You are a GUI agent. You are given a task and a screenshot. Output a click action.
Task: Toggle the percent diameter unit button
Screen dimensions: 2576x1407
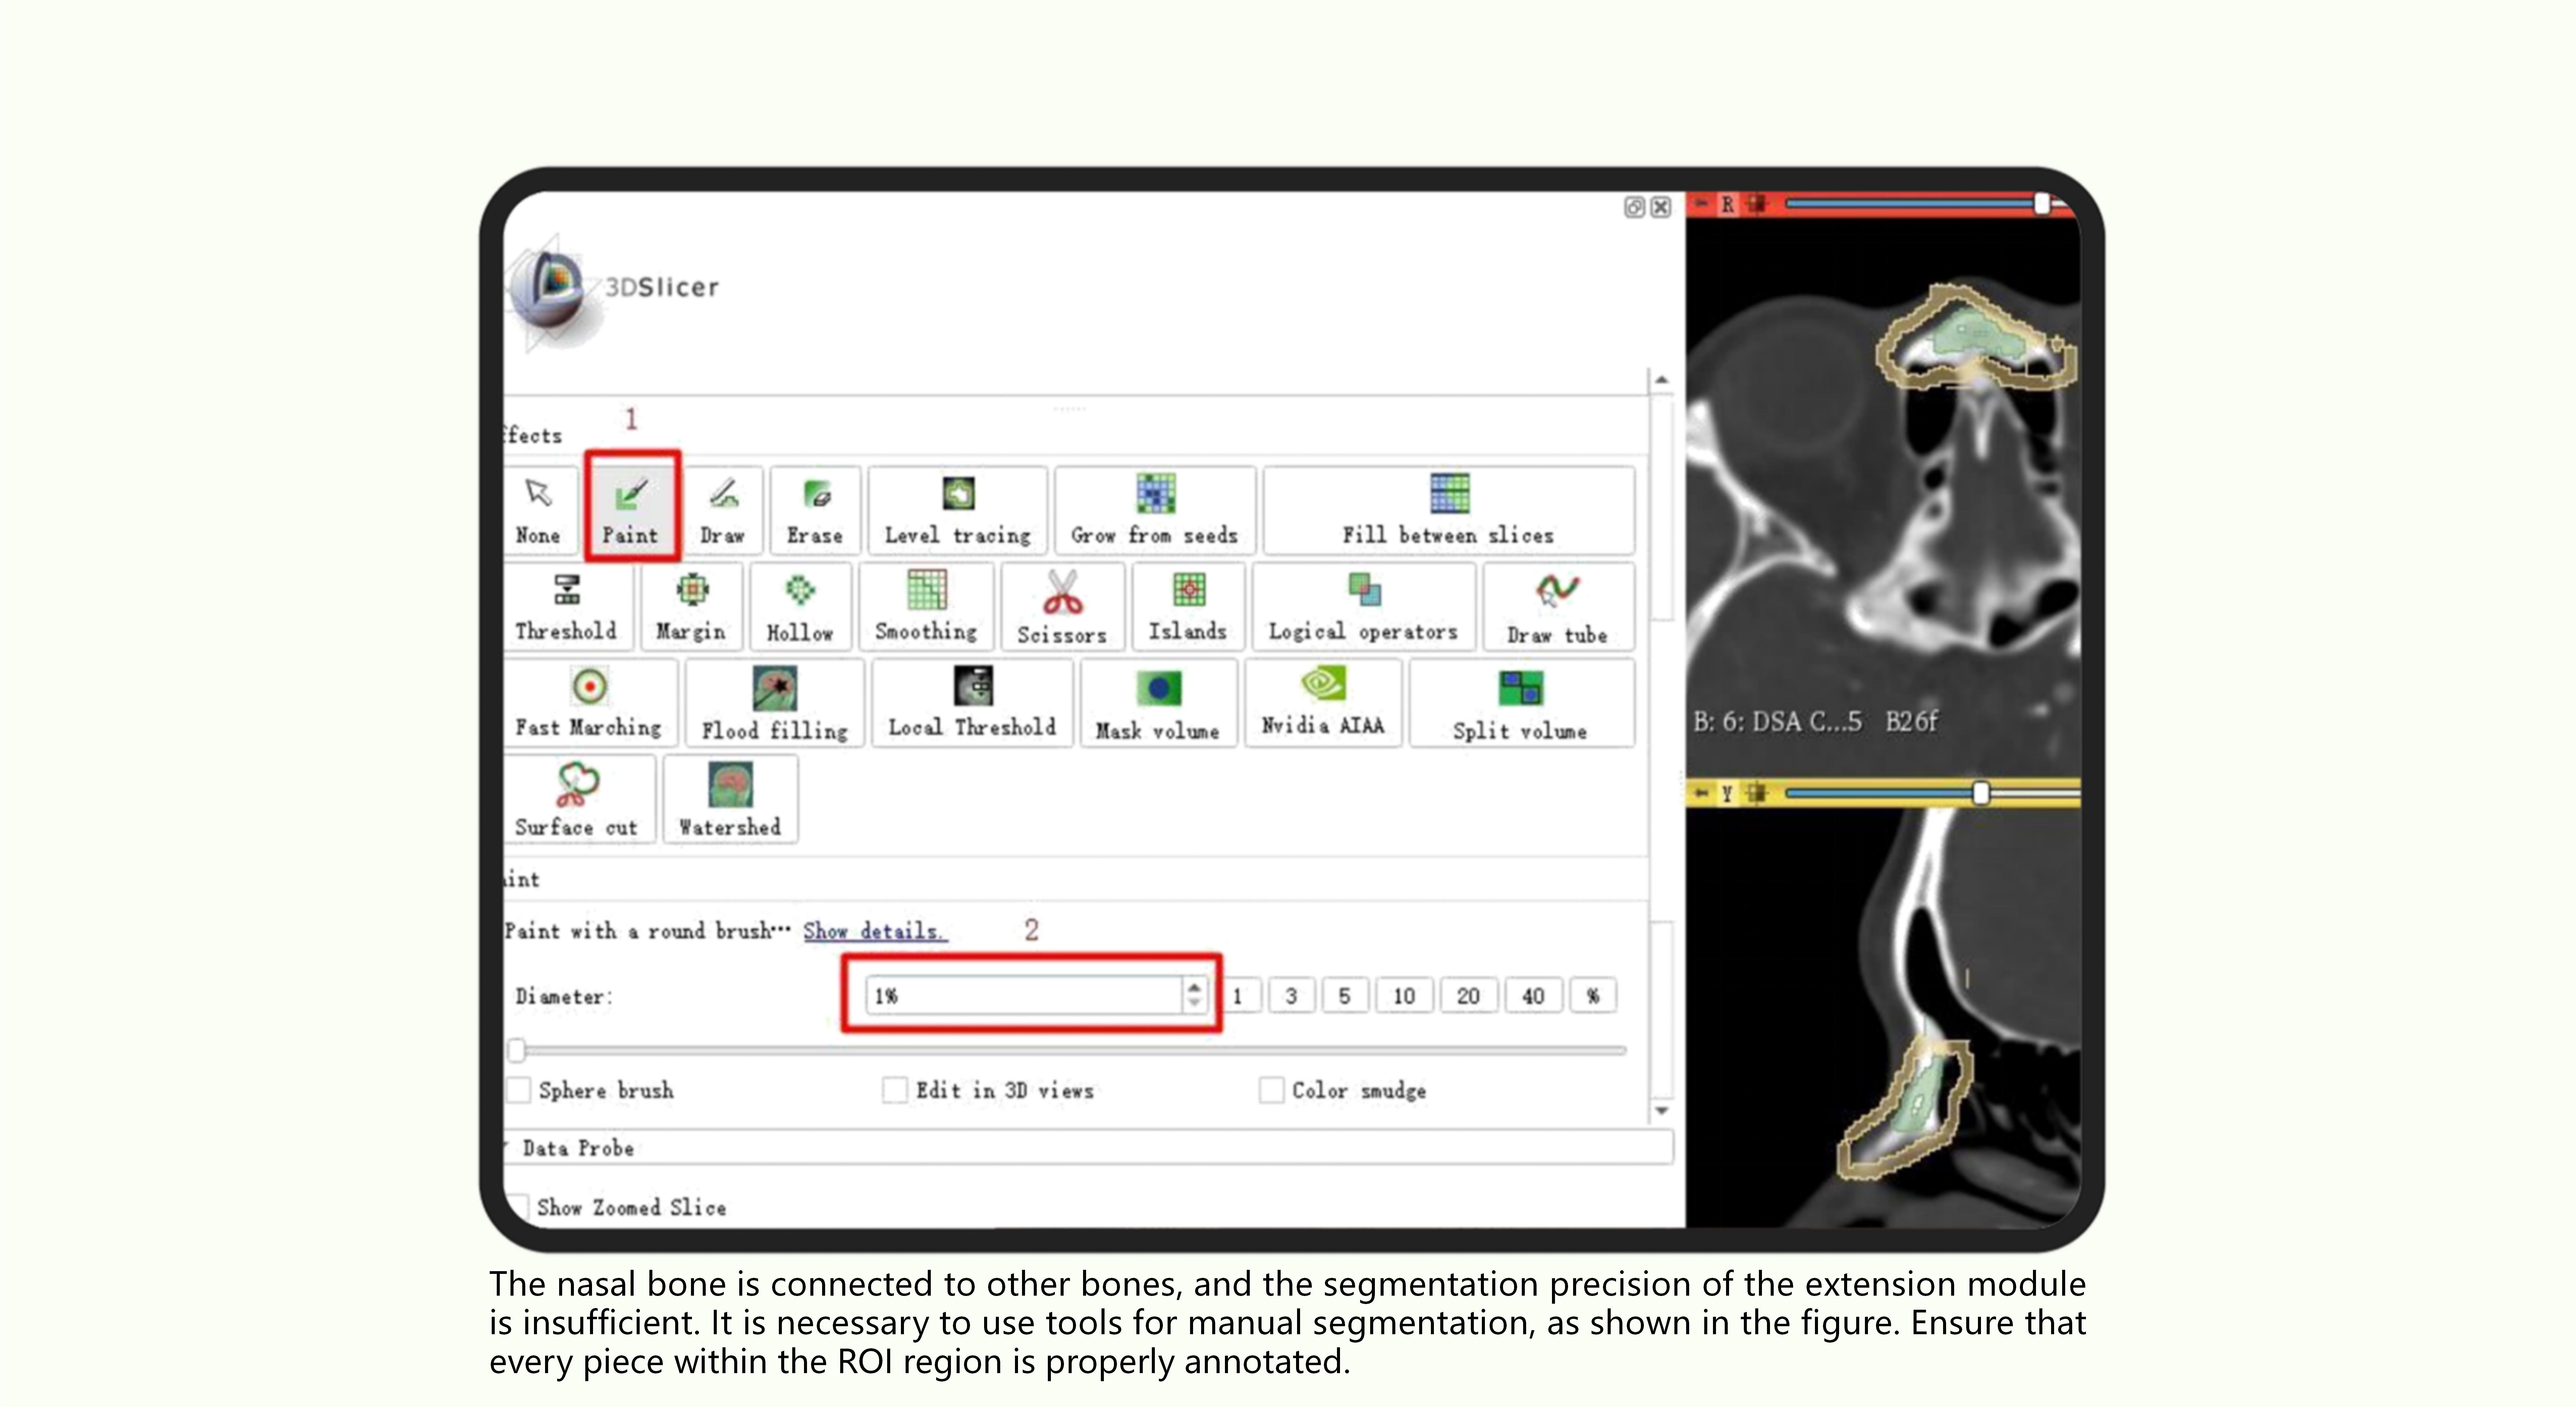[x=1593, y=996]
